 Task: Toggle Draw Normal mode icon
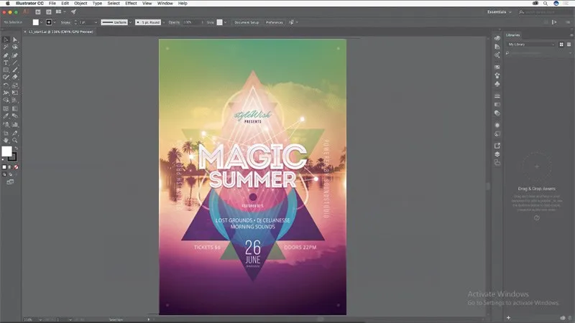click(x=4, y=174)
